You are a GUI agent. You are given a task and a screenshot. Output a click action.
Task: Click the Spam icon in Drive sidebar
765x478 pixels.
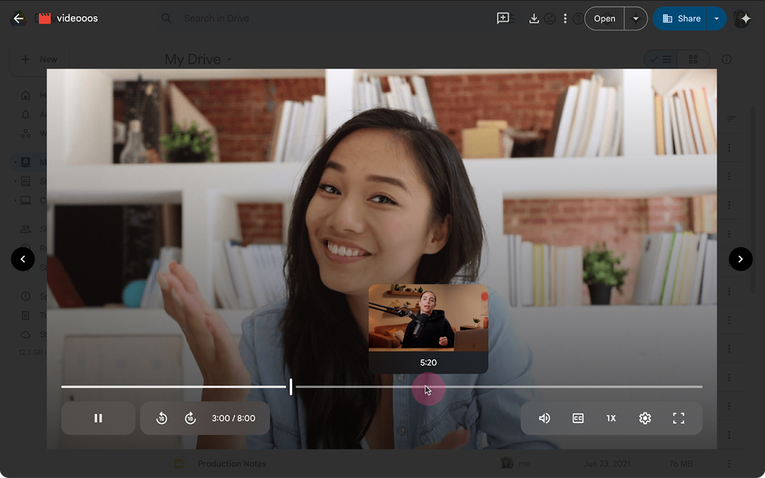(25, 296)
